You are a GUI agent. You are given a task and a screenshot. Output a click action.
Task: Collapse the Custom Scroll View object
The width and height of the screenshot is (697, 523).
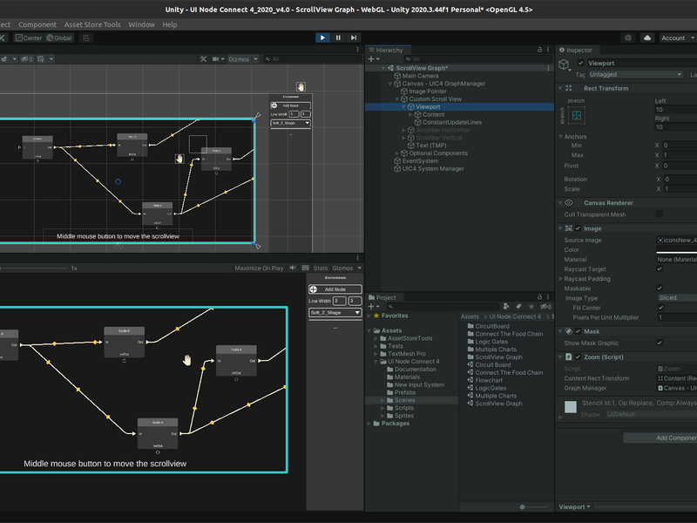(397, 99)
